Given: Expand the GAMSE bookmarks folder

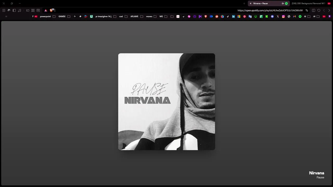Looking at the screenshot, I should (65, 16).
